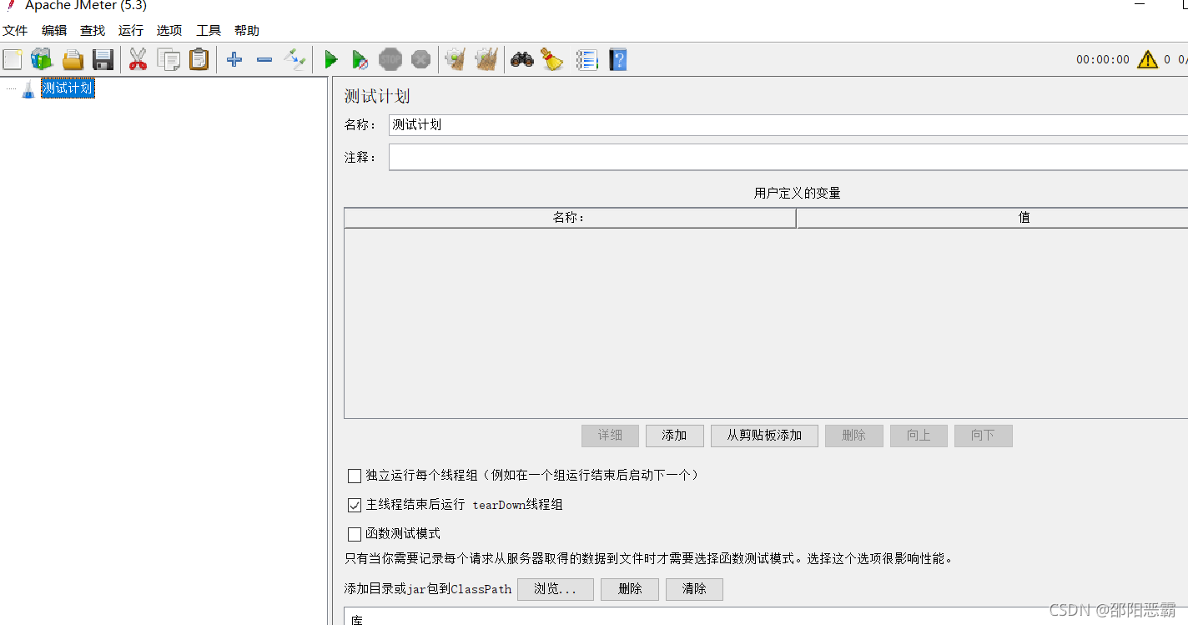
Task: Click the 00:00:00 elapsed time display
Action: (1103, 60)
